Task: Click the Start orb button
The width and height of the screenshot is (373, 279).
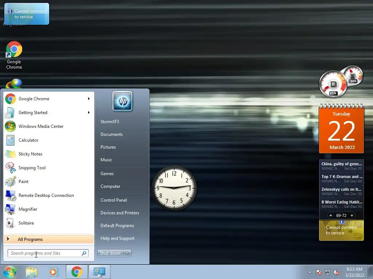Action: click(10, 272)
